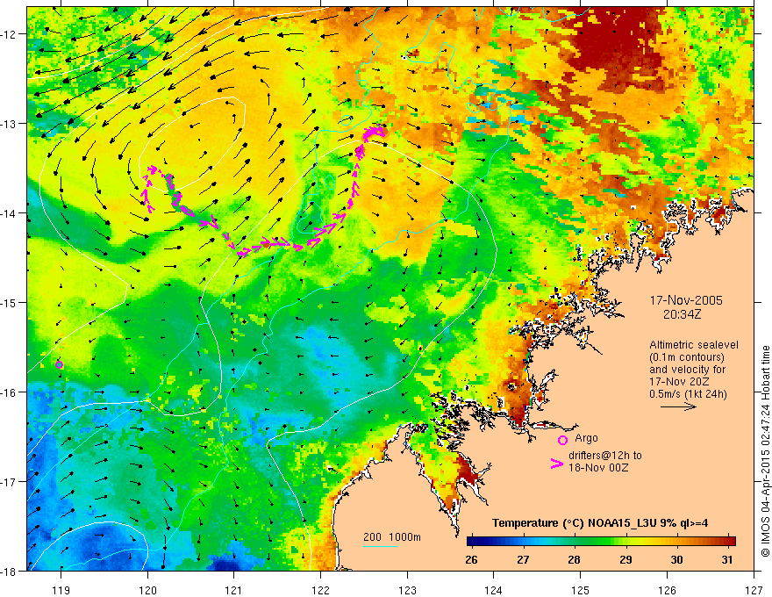This screenshot has width=772, height=597.
Task: Click the '20:34Z' time label
Action: tap(682, 314)
